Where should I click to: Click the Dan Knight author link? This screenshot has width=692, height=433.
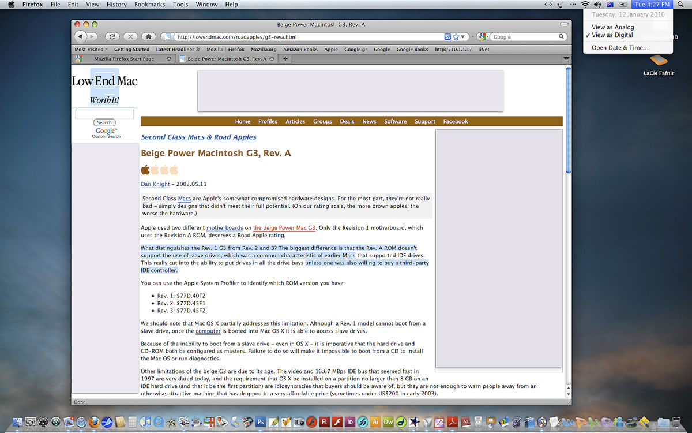click(x=156, y=184)
